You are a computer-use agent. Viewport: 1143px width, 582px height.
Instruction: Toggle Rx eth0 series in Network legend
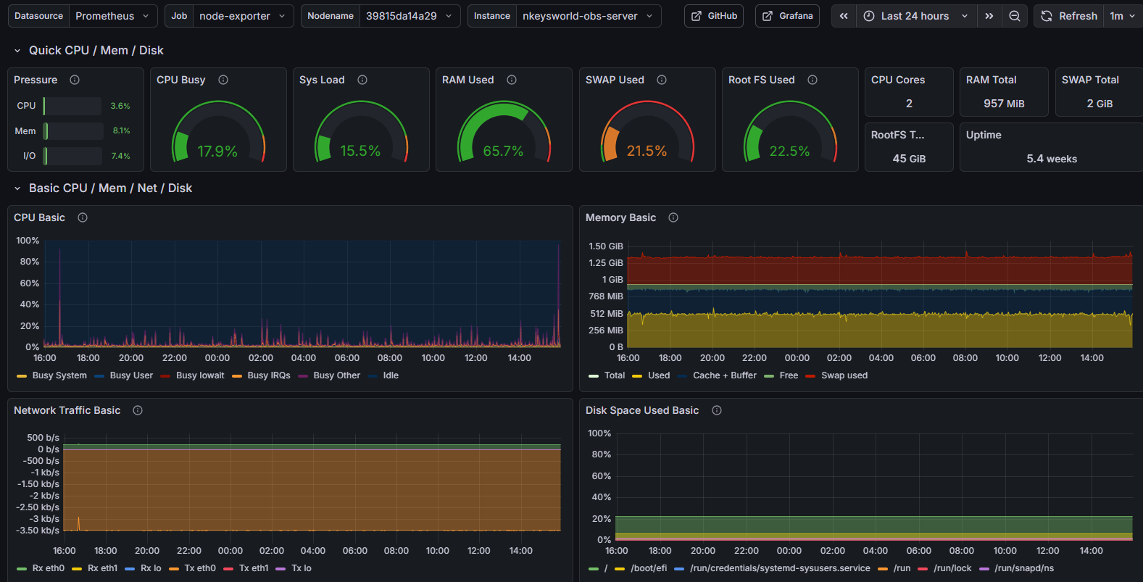click(48, 568)
